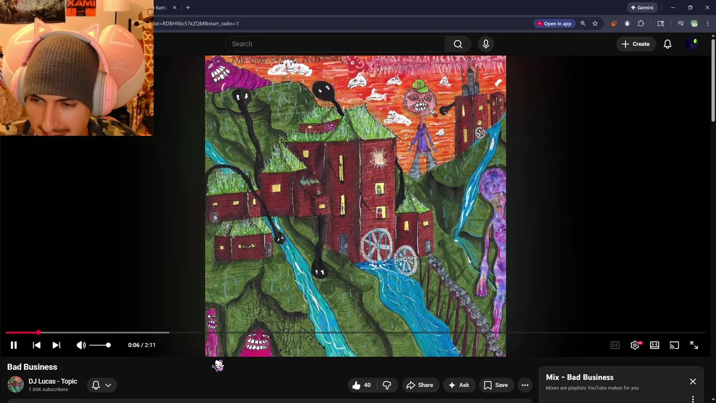Open the YouTube account avatar menu
The image size is (716, 403).
click(692, 44)
